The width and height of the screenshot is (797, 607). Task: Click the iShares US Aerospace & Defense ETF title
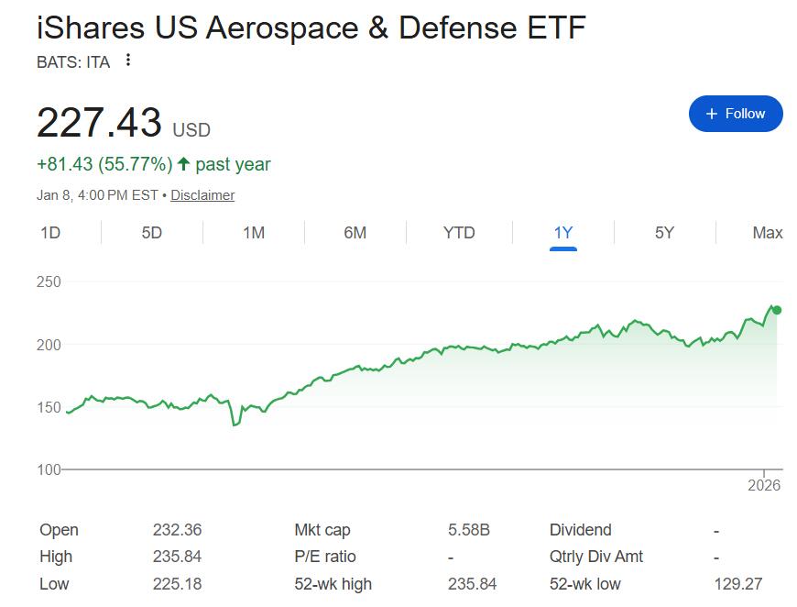click(x=311, y=28)
